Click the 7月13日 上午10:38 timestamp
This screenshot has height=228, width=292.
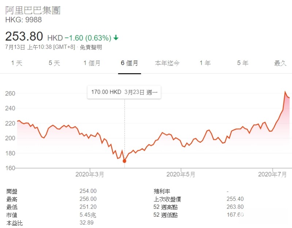(x=40, y=47)
